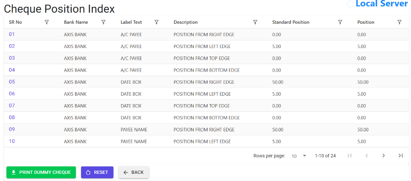411x181 pixels.
Task: Select PAYEE NAME label in row 09
Action: coord(134,130)
